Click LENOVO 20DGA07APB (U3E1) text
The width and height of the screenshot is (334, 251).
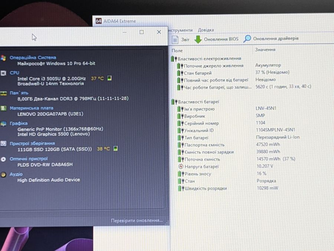tap(50, 114)
